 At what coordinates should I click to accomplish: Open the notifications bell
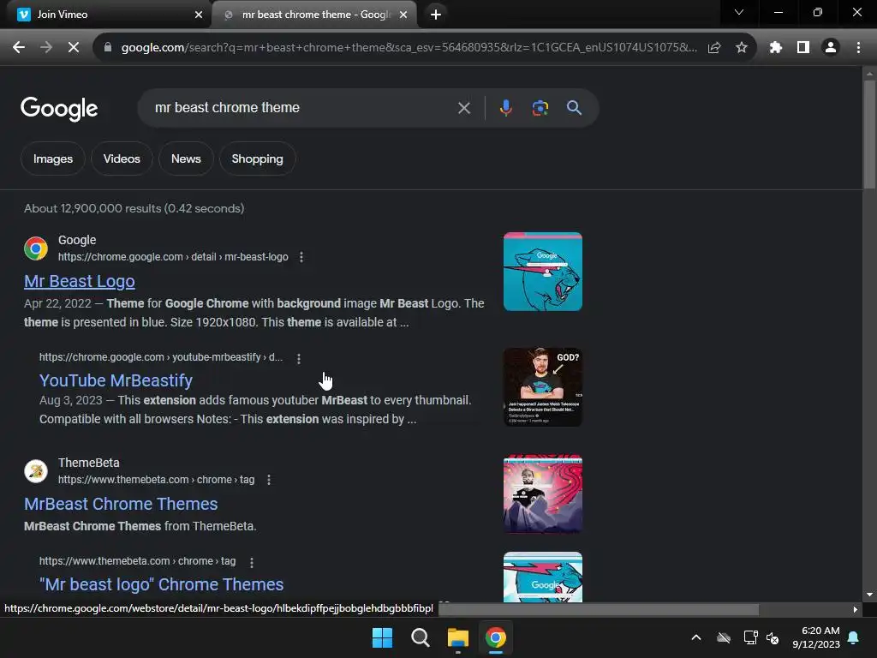click(854, 637)
